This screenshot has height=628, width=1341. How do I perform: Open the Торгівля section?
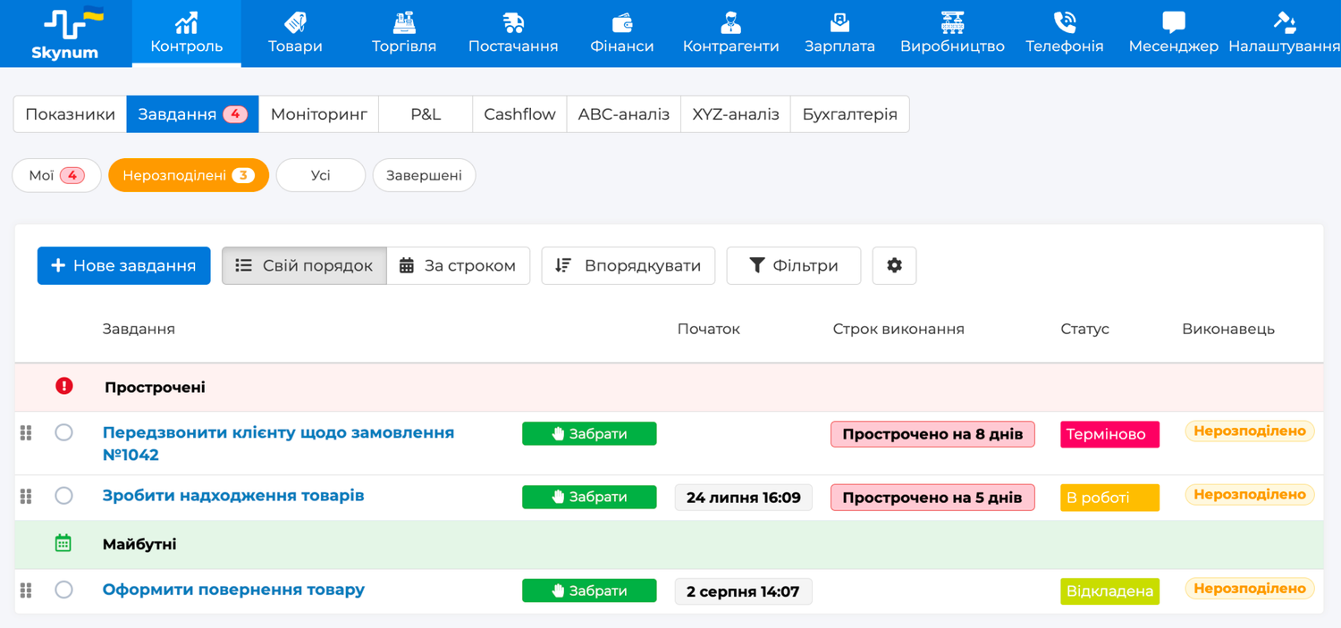point(404,33)
